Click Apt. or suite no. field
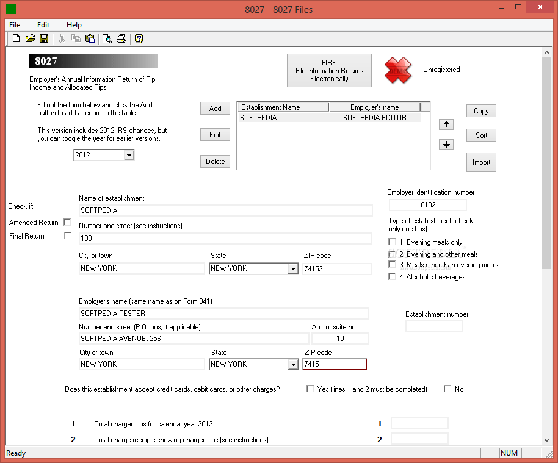 (340, 338)
